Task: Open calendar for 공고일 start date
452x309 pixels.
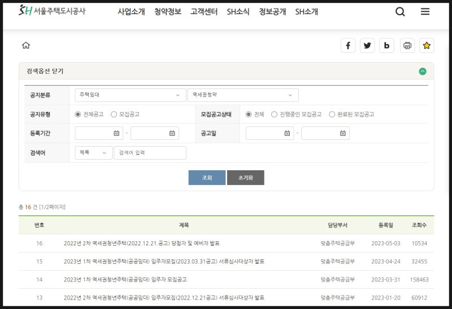Action: click(x=287, y=133)
